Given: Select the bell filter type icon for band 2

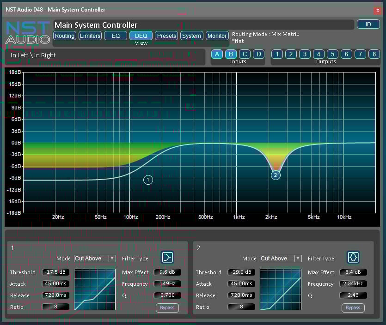Looking at the screenshot, I should point(353,258).
